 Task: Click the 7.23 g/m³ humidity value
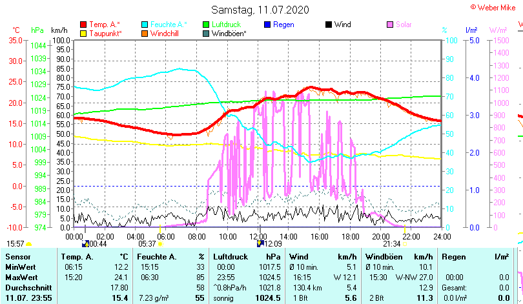[154, 298]
